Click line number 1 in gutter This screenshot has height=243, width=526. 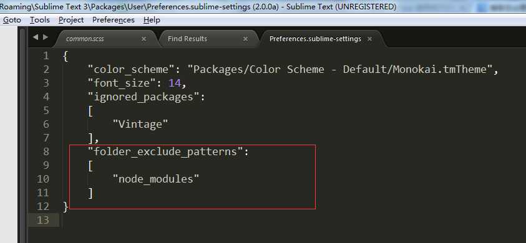[x=46, y=56]
